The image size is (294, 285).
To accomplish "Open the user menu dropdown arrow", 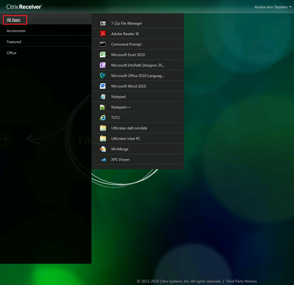I will point(290,7).
